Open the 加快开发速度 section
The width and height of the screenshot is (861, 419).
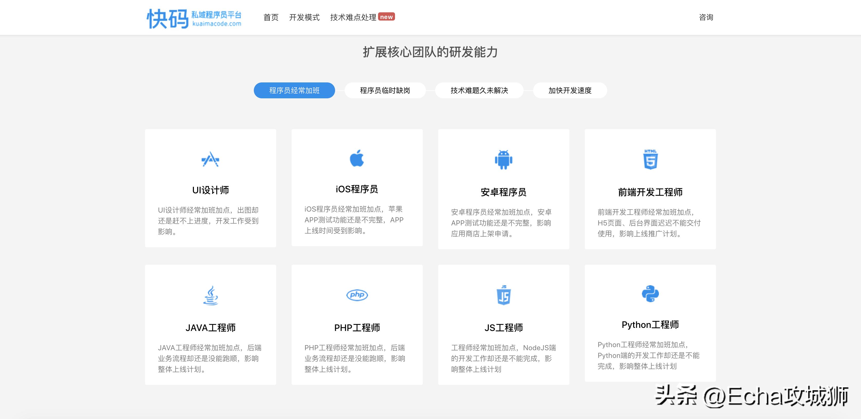coord(570,90)
